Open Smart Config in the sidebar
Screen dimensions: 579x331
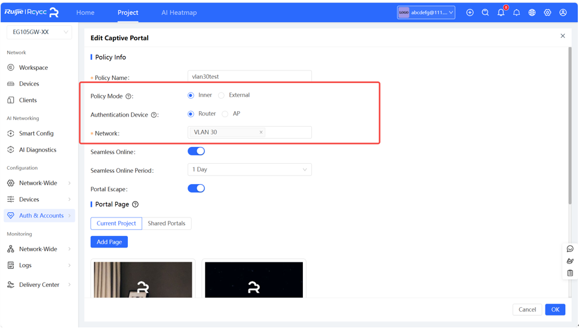click(36, 133)
